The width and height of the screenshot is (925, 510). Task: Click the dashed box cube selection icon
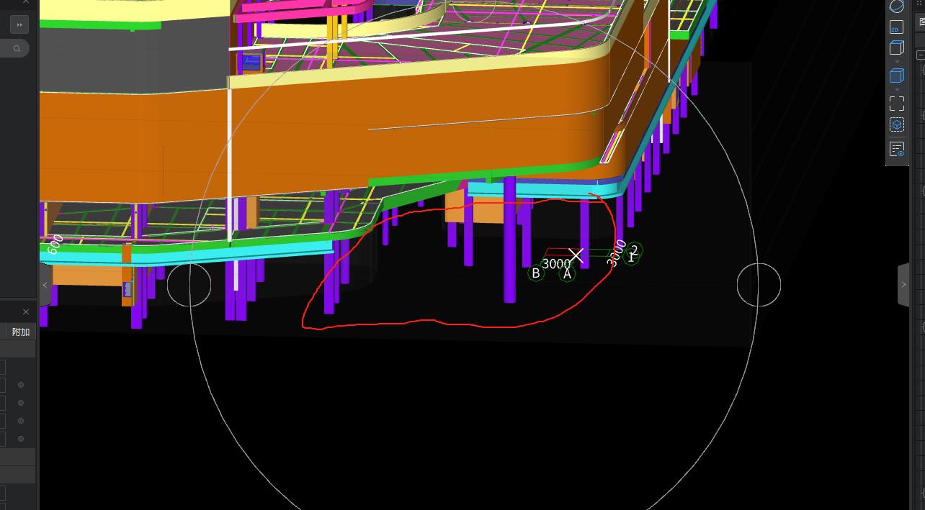[896, 125]
